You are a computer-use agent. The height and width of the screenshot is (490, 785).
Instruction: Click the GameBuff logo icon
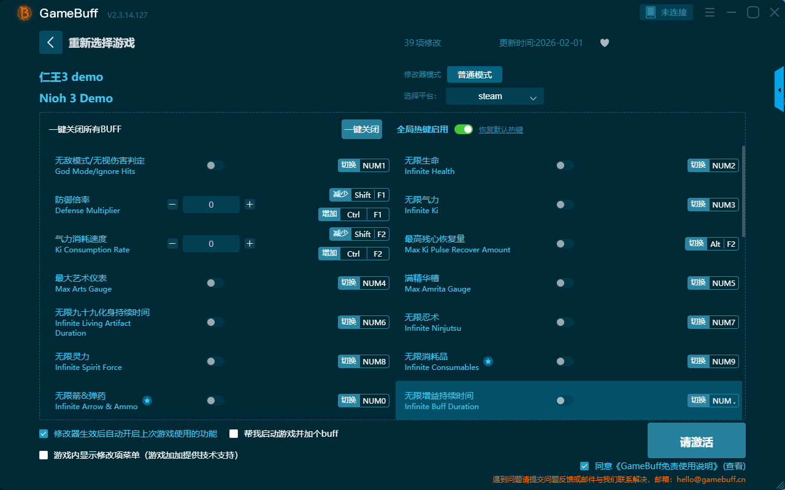pos(25,13)
